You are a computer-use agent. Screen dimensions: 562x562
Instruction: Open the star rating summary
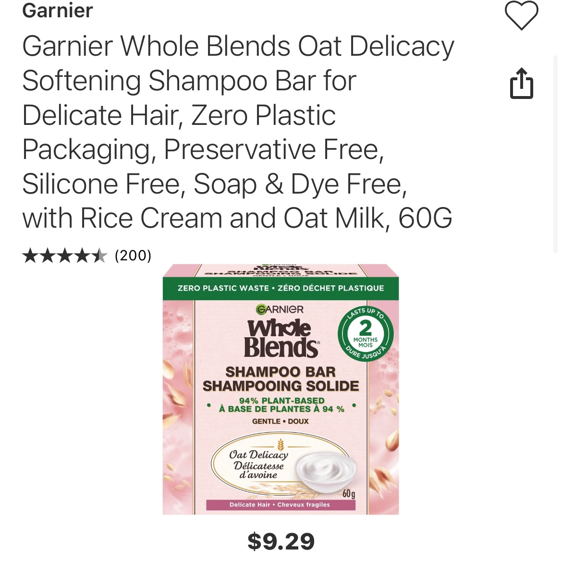[64, 256]
